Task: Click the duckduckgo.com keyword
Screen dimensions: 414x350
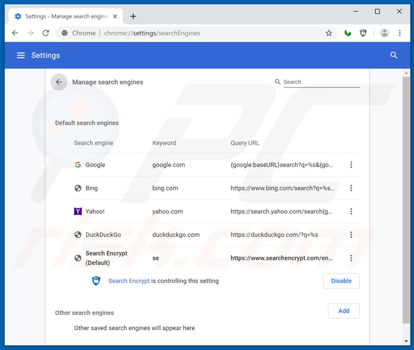Action: point(176,235)
